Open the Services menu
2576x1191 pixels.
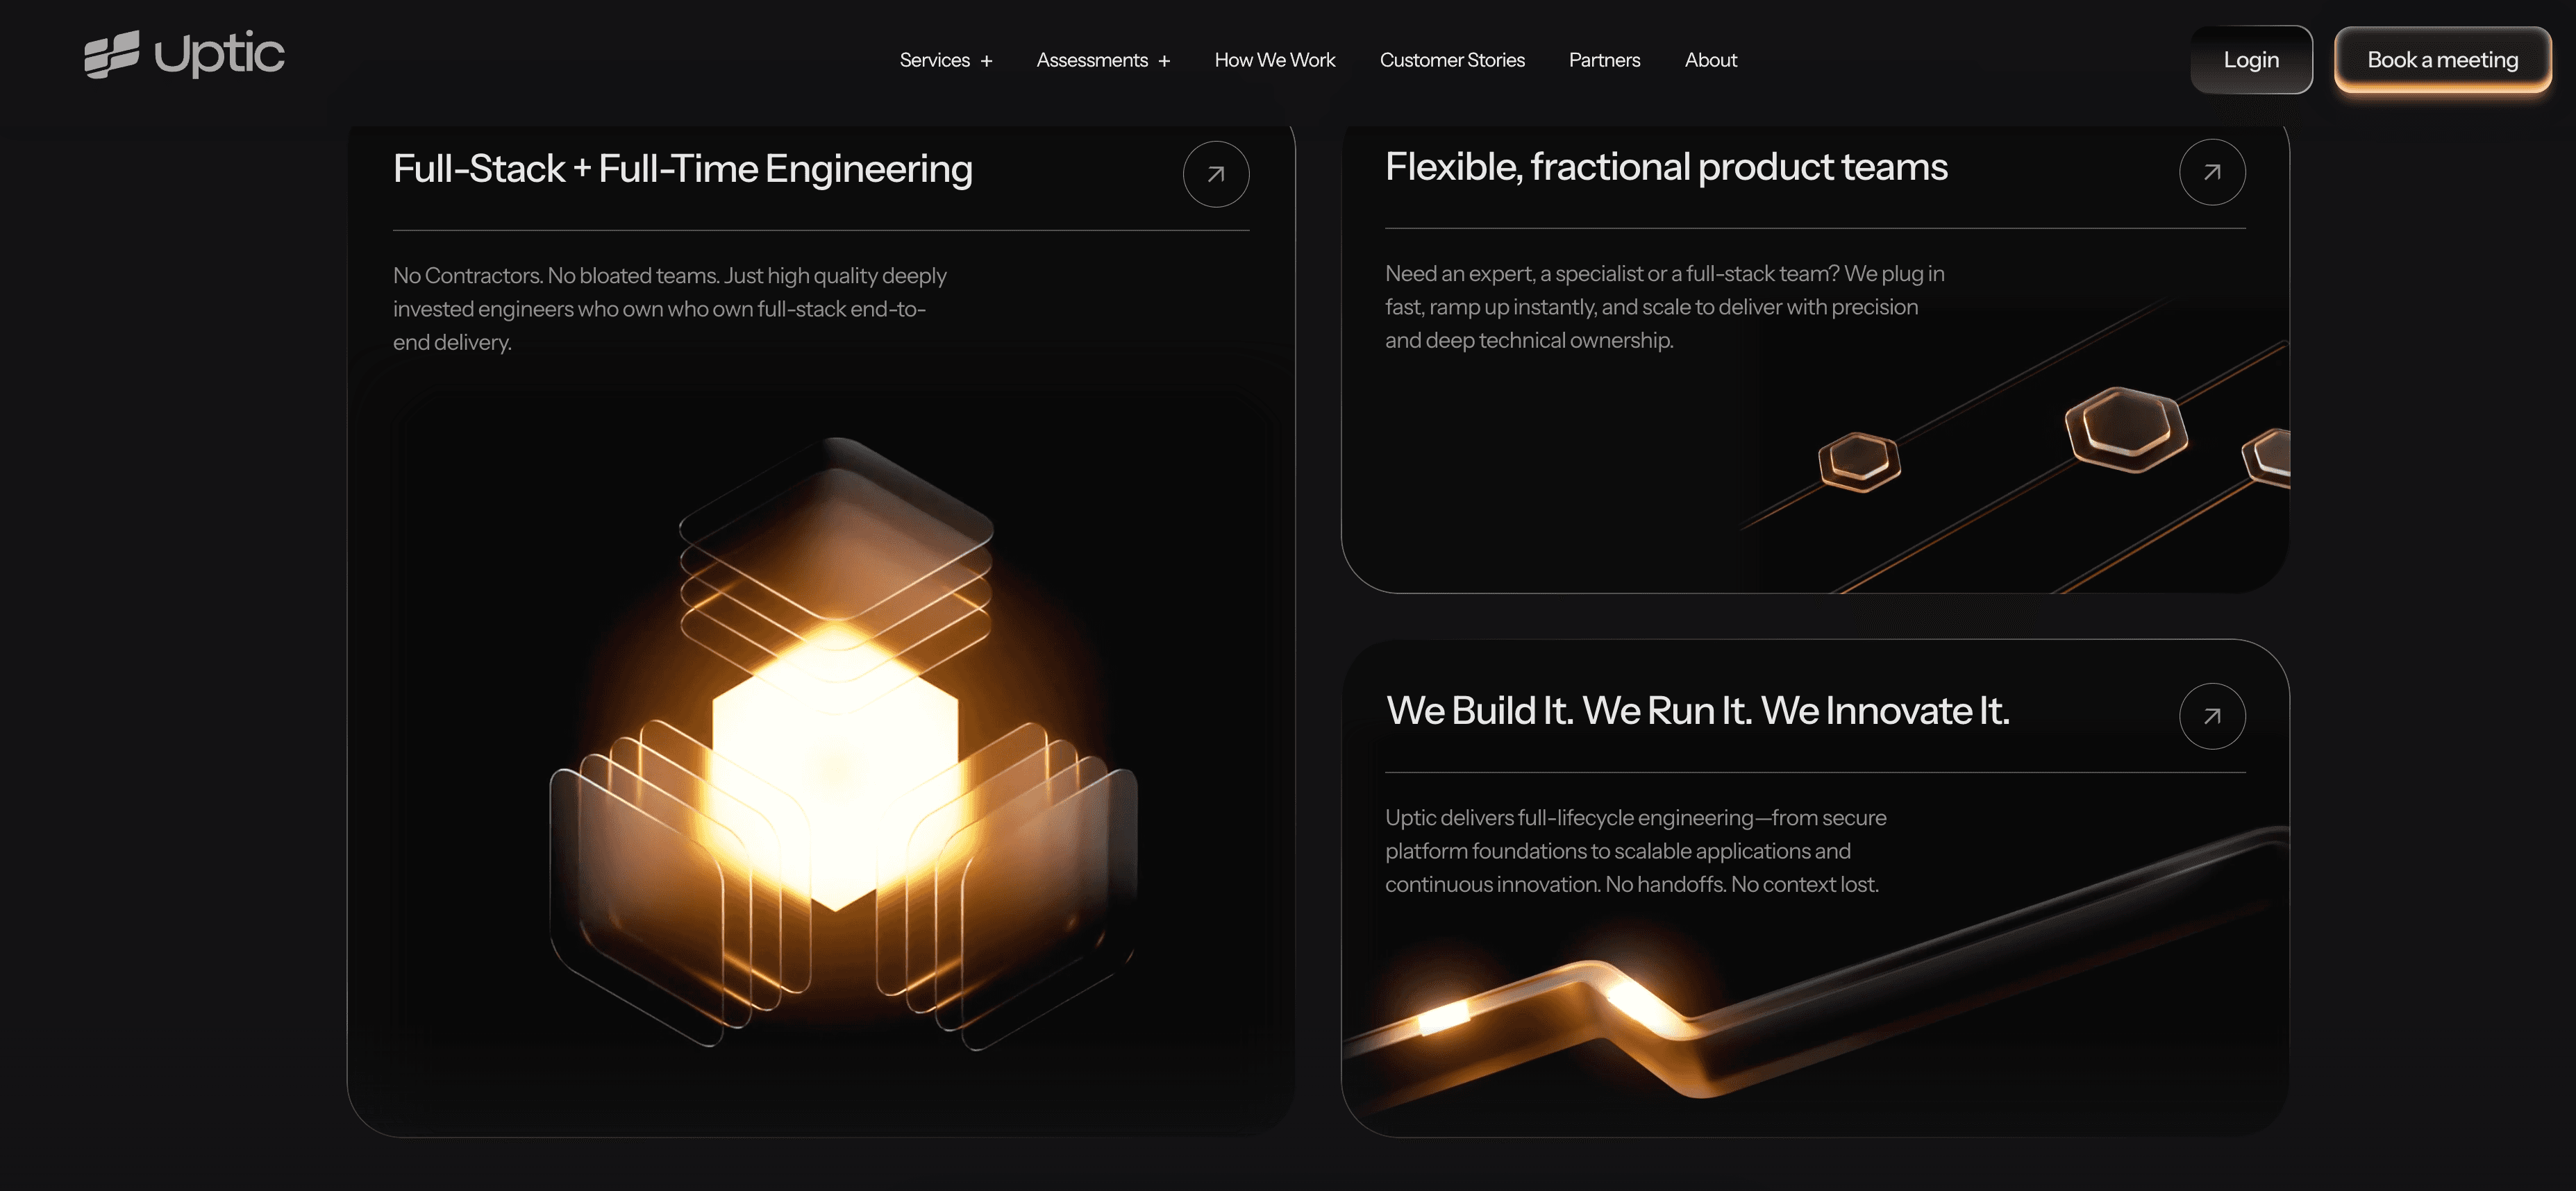coord(934,60)
